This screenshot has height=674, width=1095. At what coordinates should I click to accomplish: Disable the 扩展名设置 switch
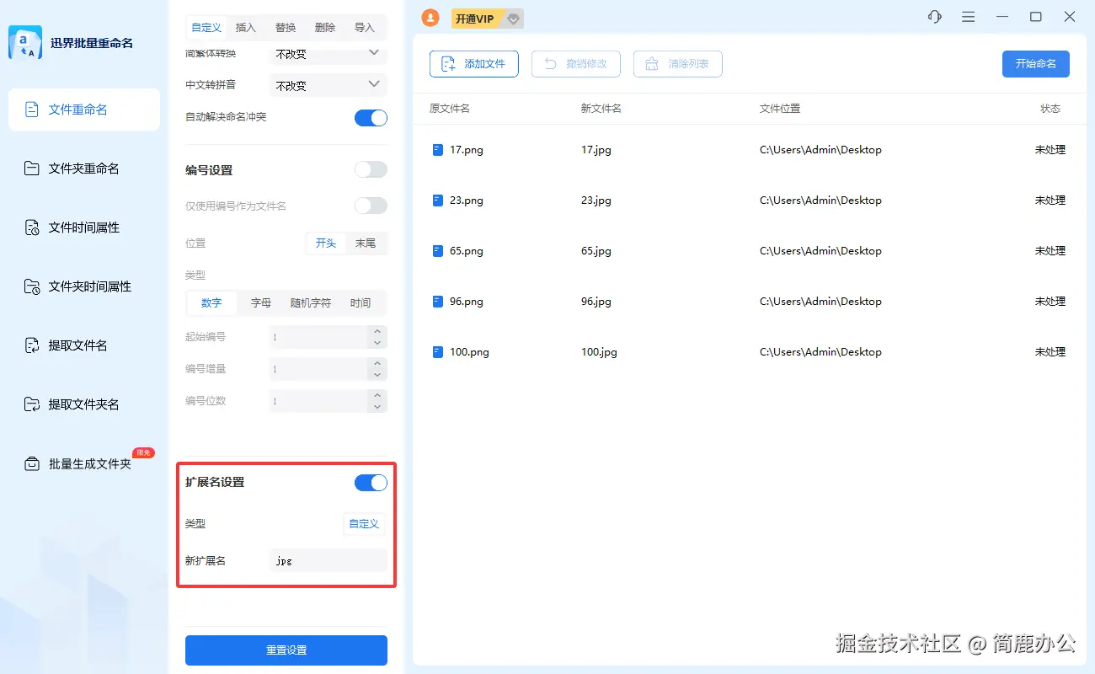pos(371,482)
